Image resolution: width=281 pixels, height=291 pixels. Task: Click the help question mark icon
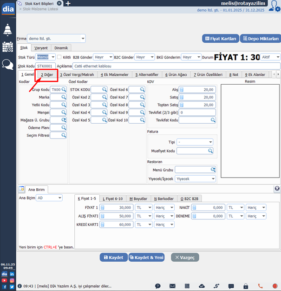pos(158,286)
